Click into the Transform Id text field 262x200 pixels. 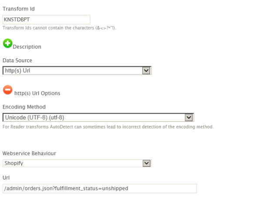47,20
